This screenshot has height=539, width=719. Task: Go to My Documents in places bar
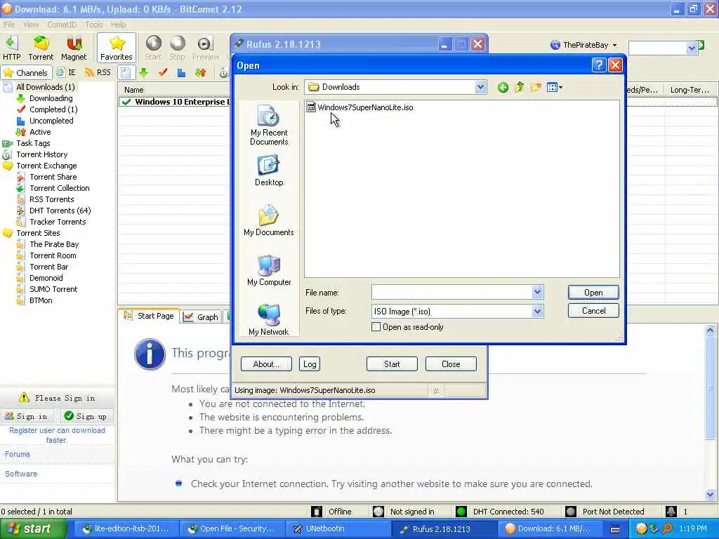pyautogui.click(x=269, y=220)
